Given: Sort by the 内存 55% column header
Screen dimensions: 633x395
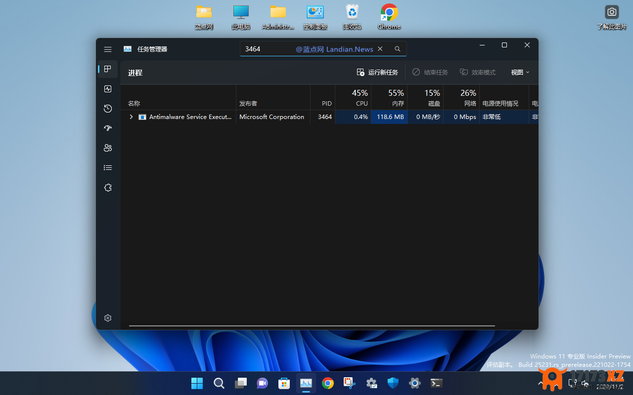Looking at the screenshot, I should click(389, 97).
